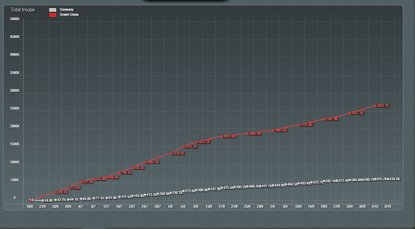
Task: Click the 5000K y-axis label
Action: (x=15, y=19)
